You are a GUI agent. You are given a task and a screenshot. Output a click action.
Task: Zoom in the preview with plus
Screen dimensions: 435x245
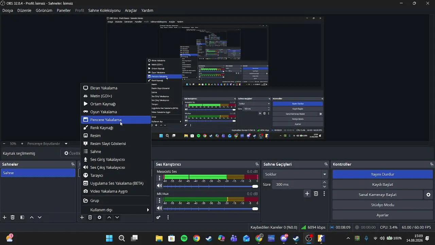[22, 144]
